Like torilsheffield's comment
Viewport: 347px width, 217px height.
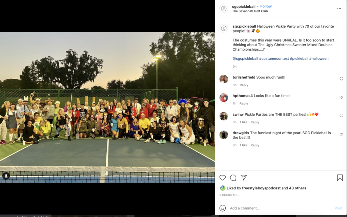(x=341, y=79)
